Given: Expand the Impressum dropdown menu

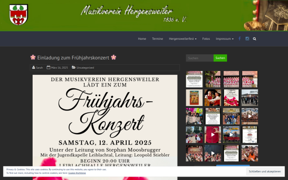Looking at the screenshot, I should (x=225, y=39).
